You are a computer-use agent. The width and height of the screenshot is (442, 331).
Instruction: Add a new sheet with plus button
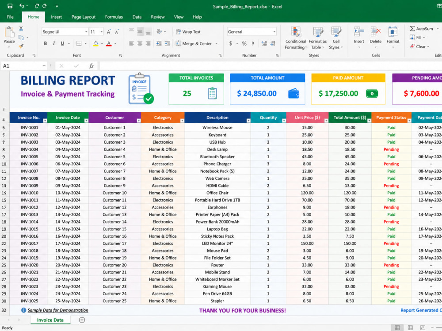coord(82,320)
